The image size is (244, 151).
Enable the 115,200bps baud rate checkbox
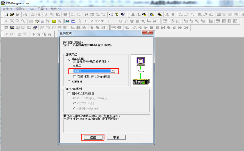pos(74,76)
